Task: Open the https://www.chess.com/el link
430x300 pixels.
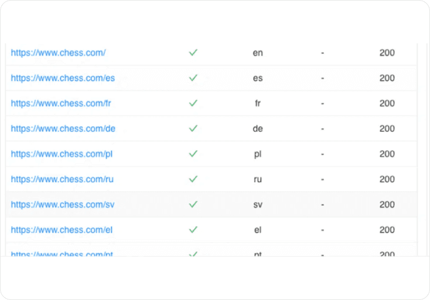Action: [x=62, y=230]
